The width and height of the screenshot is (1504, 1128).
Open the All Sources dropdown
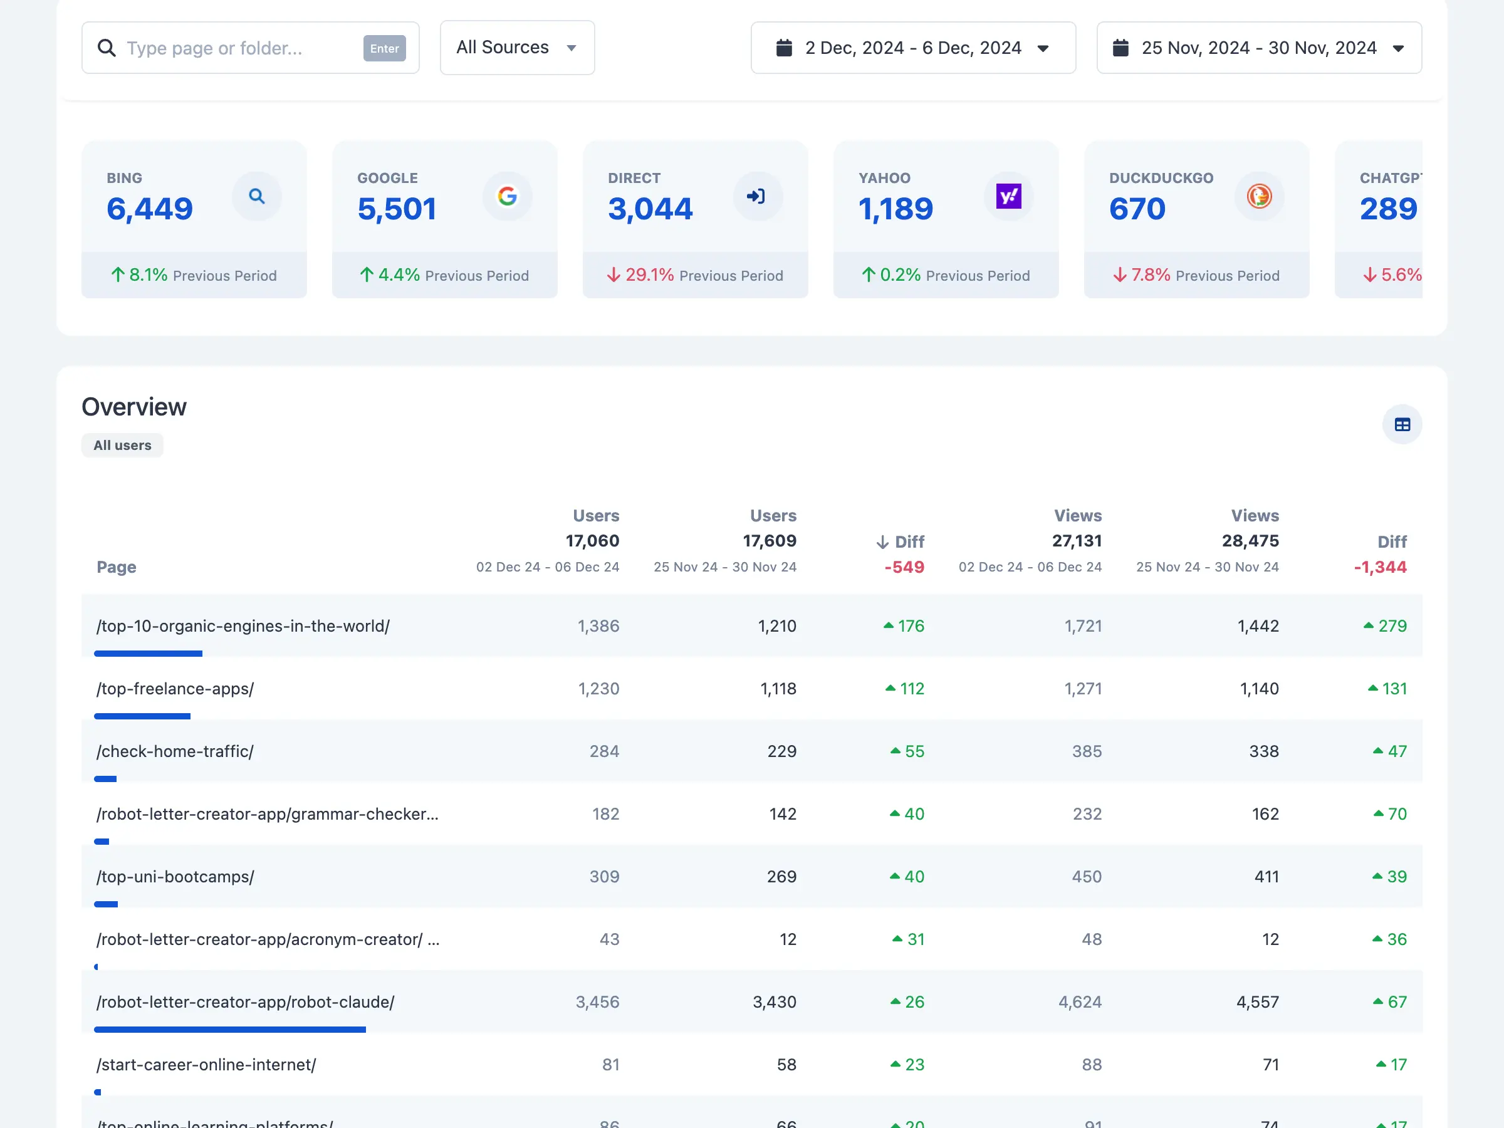[x=517, y=48]
